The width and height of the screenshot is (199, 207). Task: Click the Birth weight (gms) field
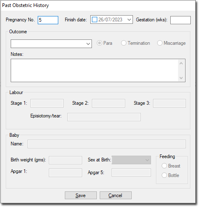pos(66,160)
